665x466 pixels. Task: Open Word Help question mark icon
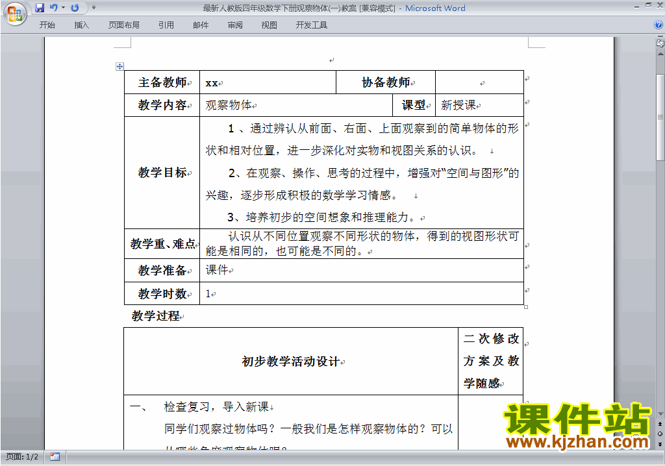[659, 25]
